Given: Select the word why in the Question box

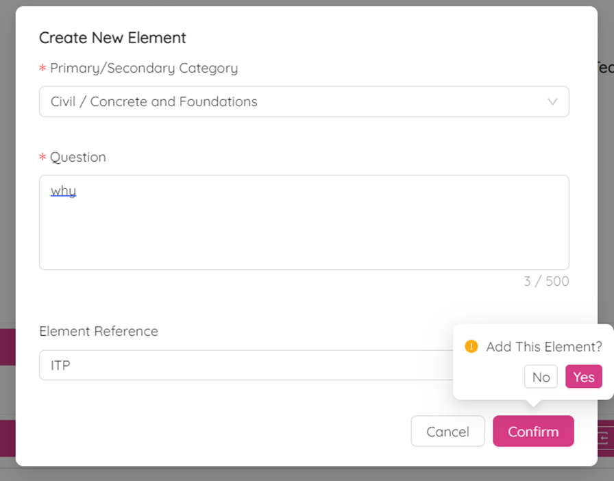Looking at the screenshot, I should pyautogui.click(x=62, y=190).
